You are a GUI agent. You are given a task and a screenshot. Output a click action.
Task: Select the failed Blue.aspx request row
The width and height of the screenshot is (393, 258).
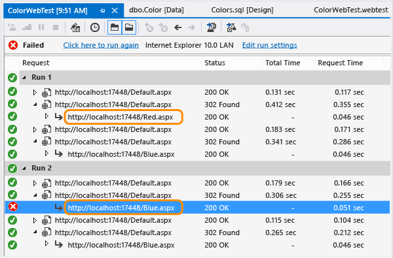[198, 207]
